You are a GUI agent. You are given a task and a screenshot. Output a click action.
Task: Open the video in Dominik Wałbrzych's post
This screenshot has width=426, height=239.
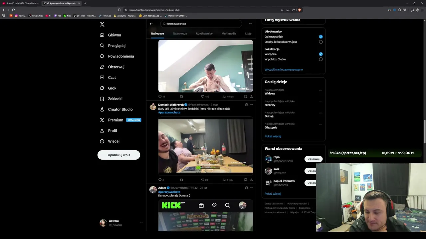click(206, 146)
